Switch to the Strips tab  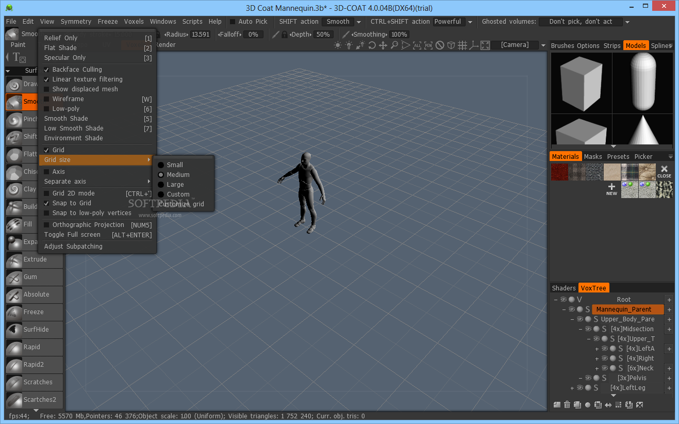pos(612,46)
